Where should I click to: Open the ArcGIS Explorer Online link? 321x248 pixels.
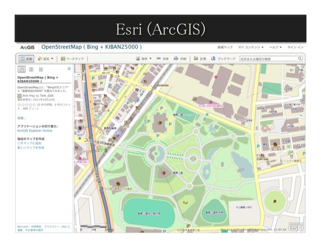35,131
